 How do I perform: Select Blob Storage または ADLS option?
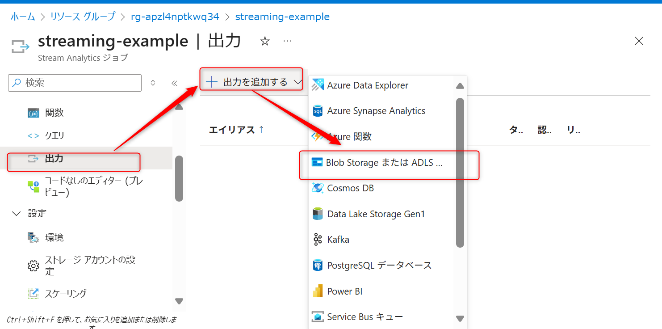[384, 163]
